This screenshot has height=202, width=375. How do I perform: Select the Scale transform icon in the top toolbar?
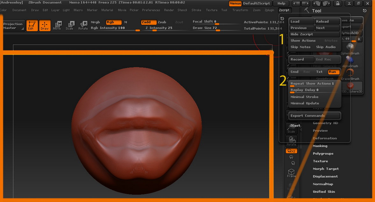[x=70, y=25]
